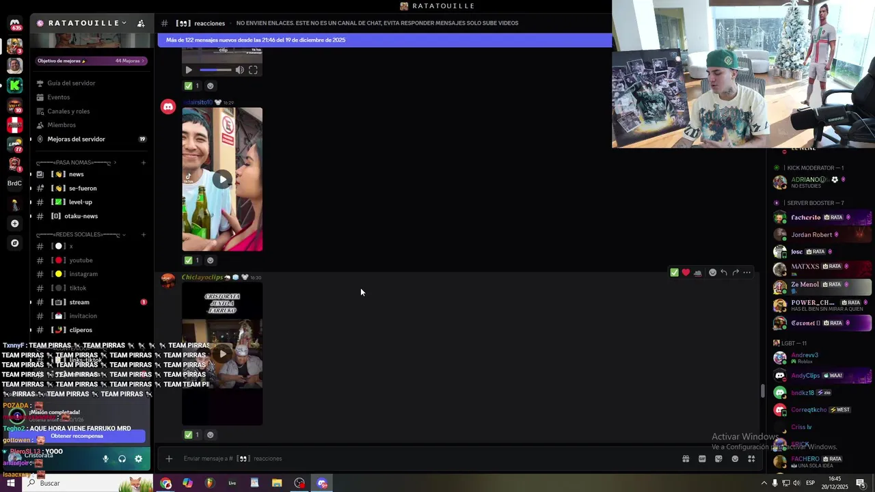The height and width of the screenshot is (492, 875).
Task: Play the beer bottle TikTok video
Action: (222, 180)
